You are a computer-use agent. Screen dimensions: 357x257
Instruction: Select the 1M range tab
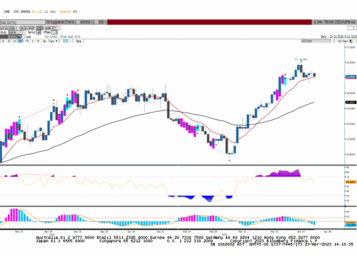tap(15, 41)
